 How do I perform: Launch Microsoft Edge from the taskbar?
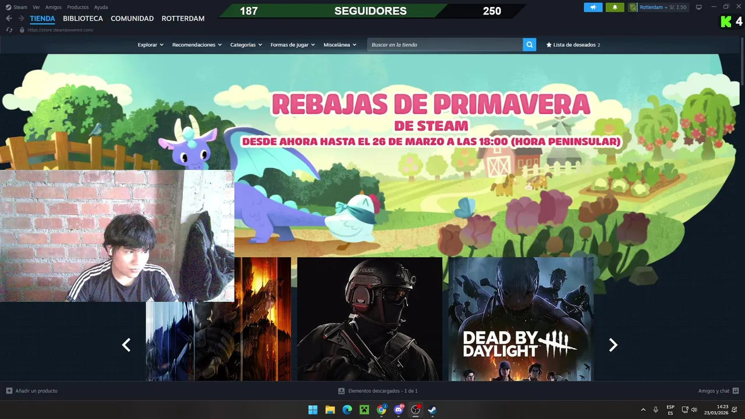point(347,410)
